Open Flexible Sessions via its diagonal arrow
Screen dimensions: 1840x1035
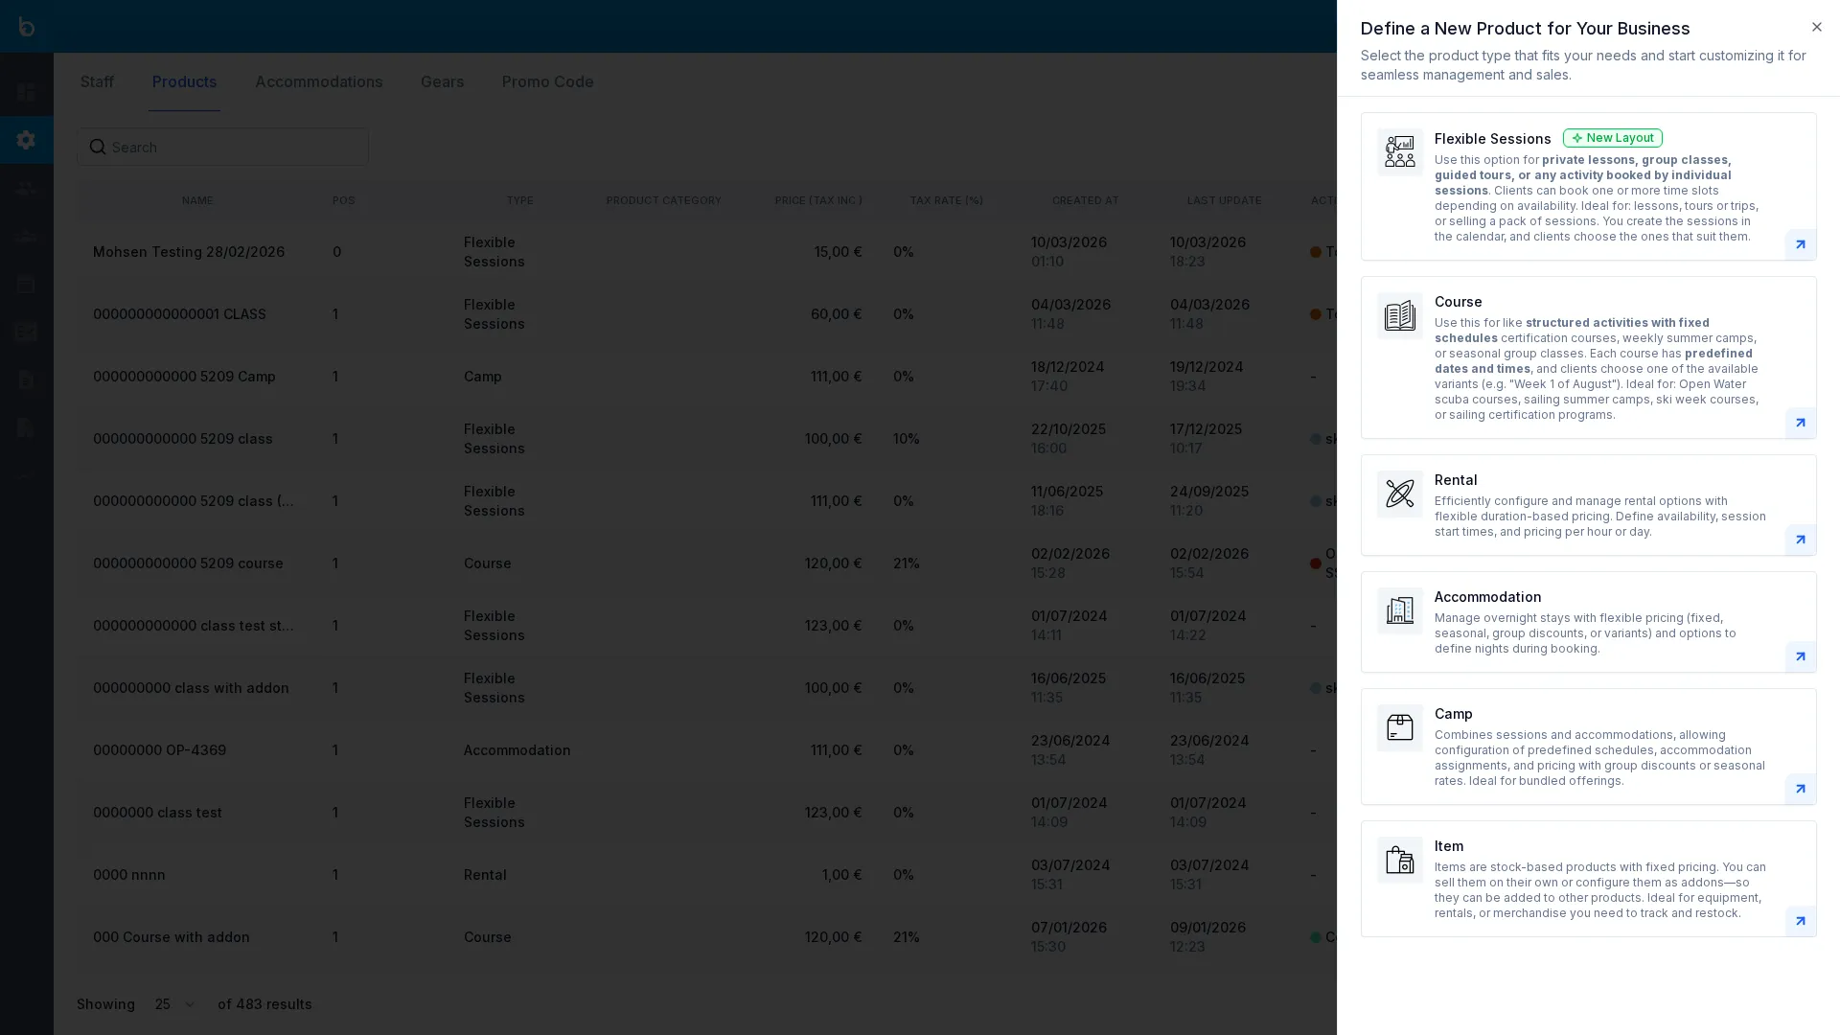[x=1800, y=244]
